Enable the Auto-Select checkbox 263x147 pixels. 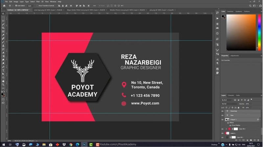pyautogui.click(x=16, y=6)
